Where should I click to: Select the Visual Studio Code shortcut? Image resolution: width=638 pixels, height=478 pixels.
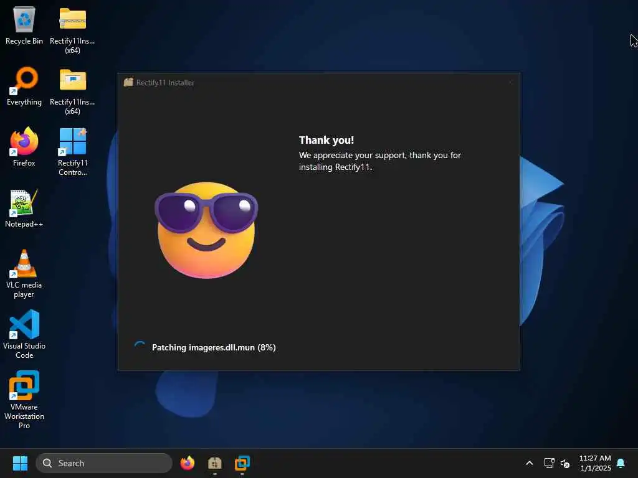pyautogui.click(x=24, y=334)
